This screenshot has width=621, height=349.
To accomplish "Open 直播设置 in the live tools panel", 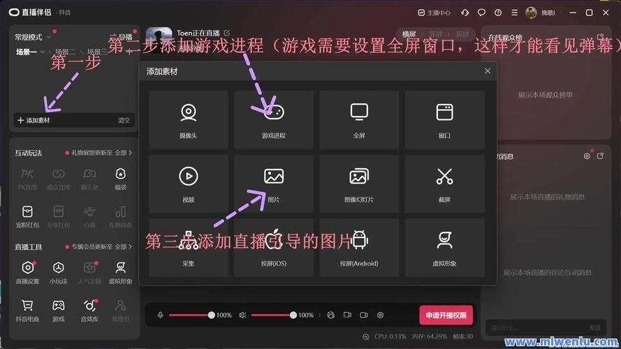I will coord(27,272).
